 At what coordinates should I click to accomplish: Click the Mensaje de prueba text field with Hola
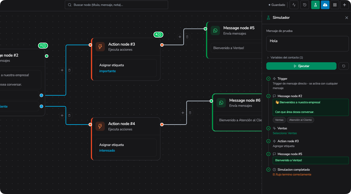coord(307,44)
